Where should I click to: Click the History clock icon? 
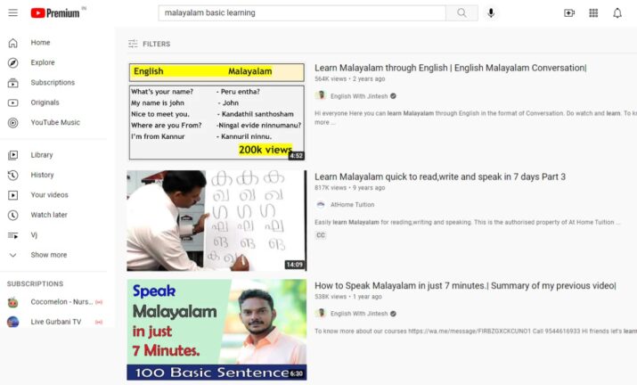(x=13, y=175)
